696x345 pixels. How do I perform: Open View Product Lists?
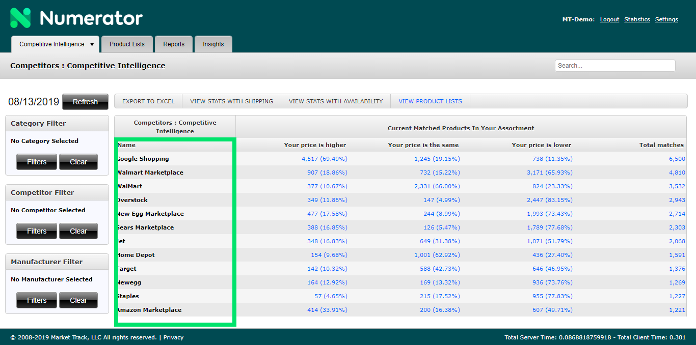(430, 101)
